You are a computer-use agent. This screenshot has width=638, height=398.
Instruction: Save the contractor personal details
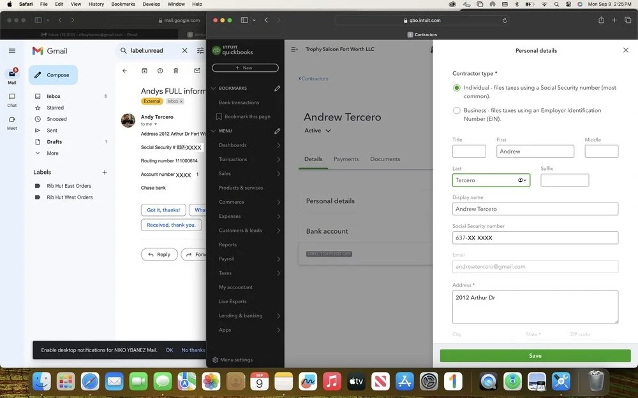pos(535,356)
